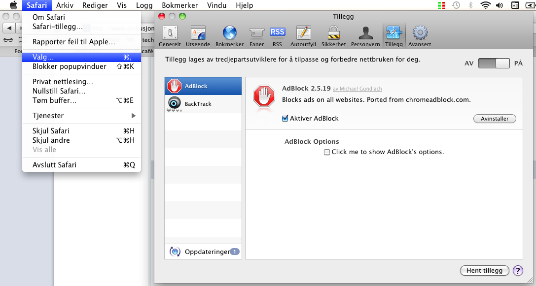Open the Bokmerker preferences pane
The width and height of the screenshot is (536, 286).
229,36
